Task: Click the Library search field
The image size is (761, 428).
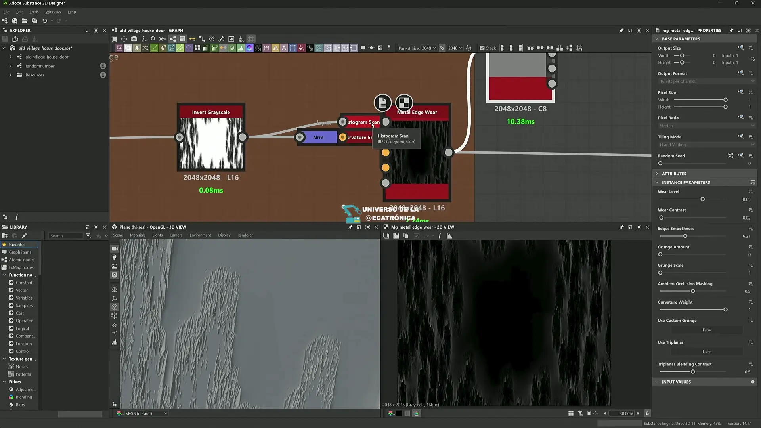Action: point(65,236)
